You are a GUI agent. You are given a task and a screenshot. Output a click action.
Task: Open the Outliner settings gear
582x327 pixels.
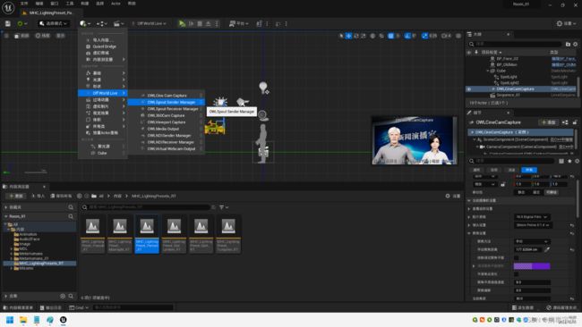[576, 44]
